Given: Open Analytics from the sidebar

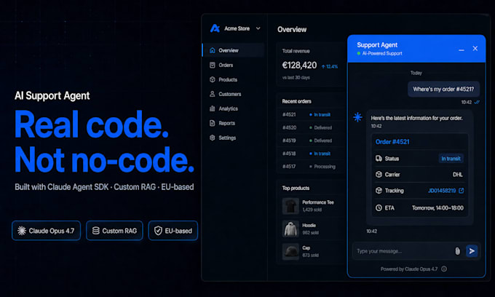Looking at the screenshot, I should tap(233, 108).
